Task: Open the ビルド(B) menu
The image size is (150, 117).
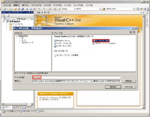Action: tap(48, 5)
